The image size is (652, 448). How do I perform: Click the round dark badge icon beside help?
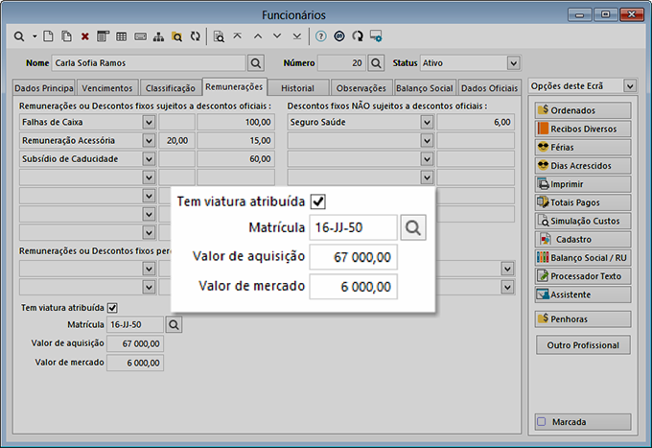pos(339,36)
